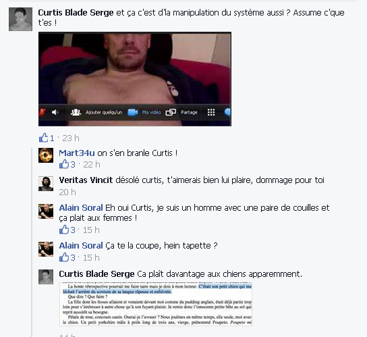
Task: Click the Alain Soral name before 'Ça te la coupe'
Action: point(81,246)
